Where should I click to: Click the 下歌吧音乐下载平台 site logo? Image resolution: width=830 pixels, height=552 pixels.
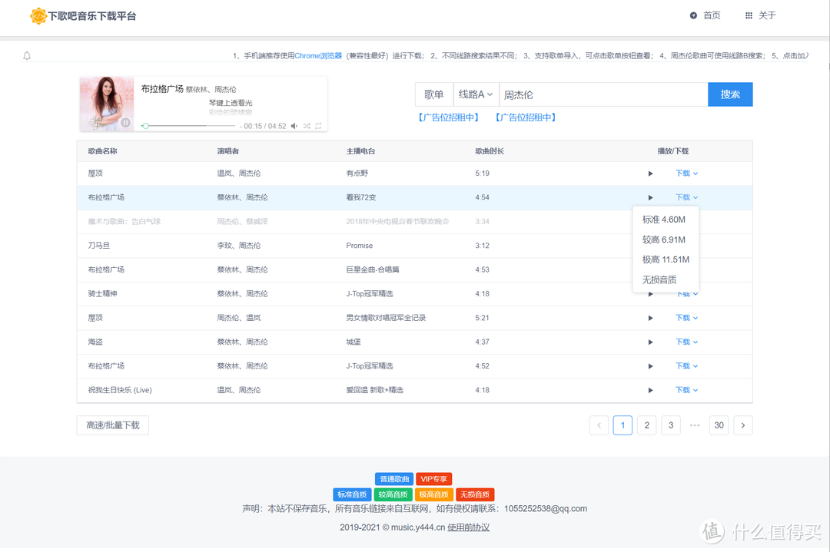83,16
